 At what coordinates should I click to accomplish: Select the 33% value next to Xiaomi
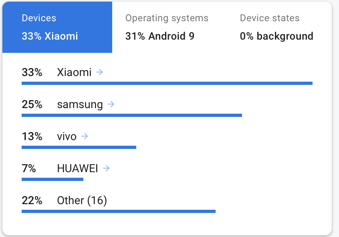32,72
